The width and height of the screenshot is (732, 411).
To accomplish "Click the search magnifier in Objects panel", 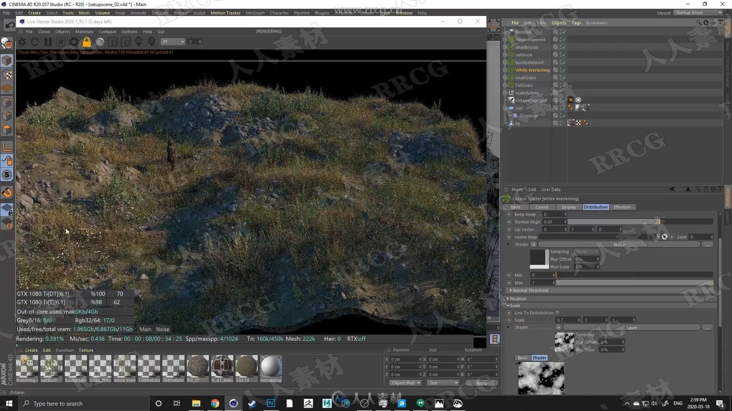I will [x=698, y=23].
